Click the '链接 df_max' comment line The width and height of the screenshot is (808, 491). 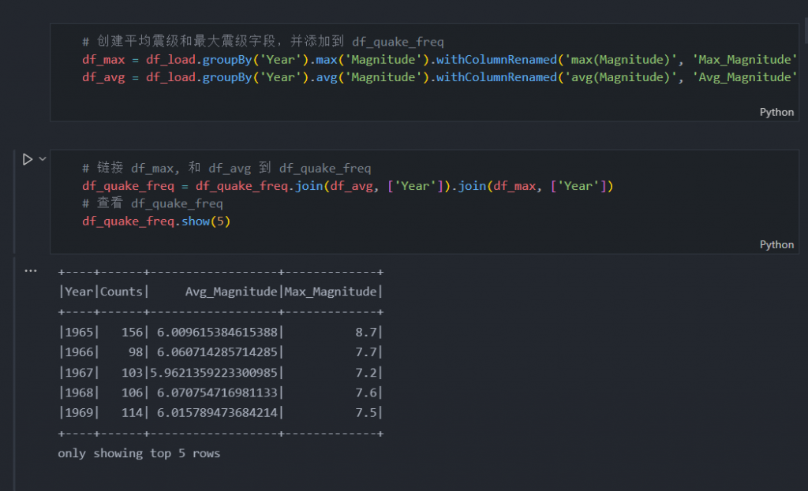pyautogui.click(x=226, y=168)
